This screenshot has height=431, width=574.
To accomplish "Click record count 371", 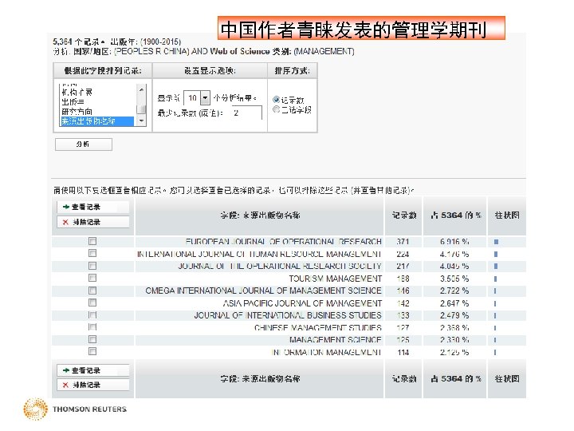I will 403,242.
